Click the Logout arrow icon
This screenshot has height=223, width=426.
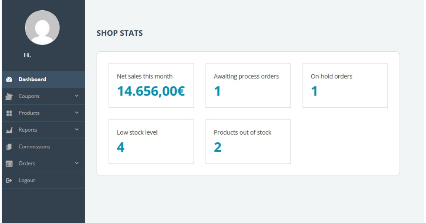[9, 180]
